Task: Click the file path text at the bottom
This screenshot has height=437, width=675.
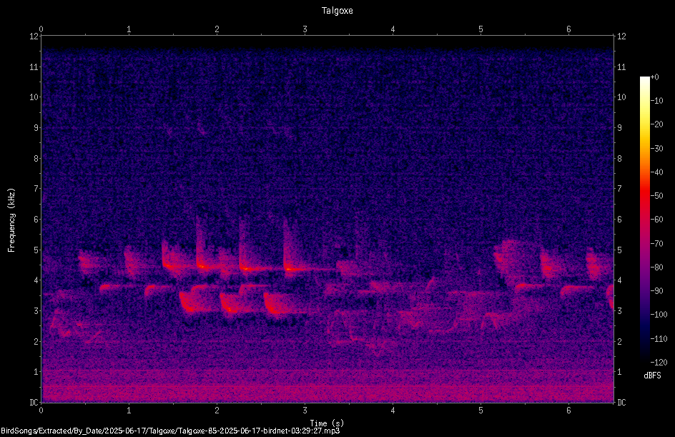Action: pyautogui.click(x=170, y=431)
